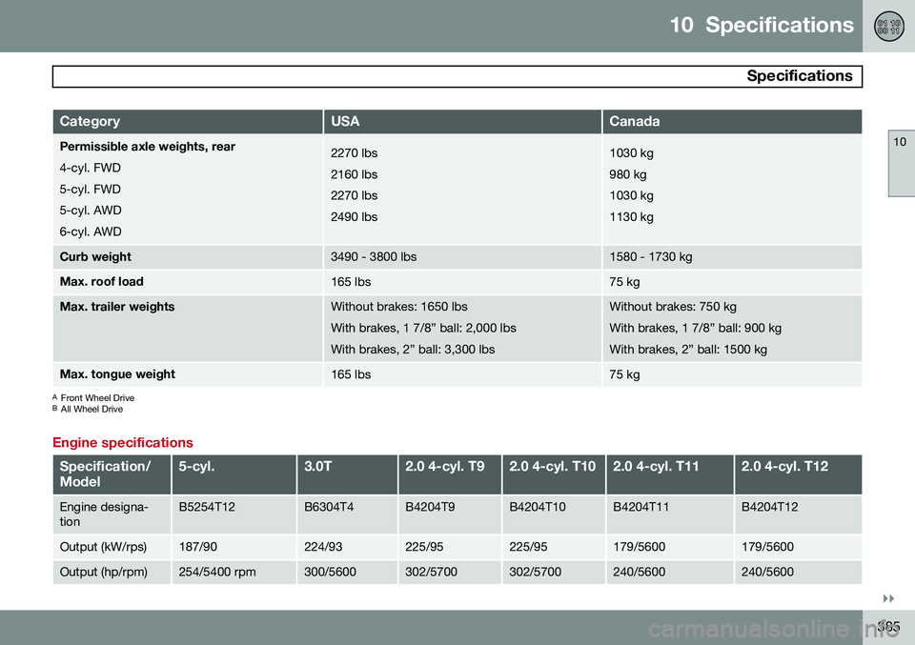Select the "224/93" output value
915x645 pixels.
323,547
